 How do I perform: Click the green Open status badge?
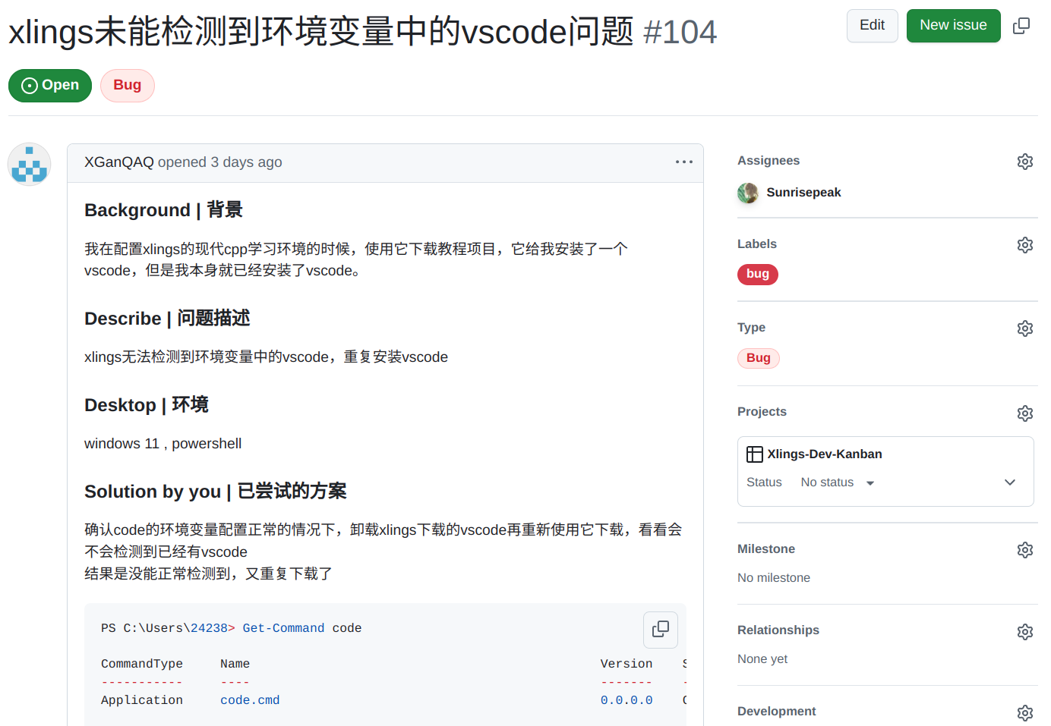[x=50, y=86]
